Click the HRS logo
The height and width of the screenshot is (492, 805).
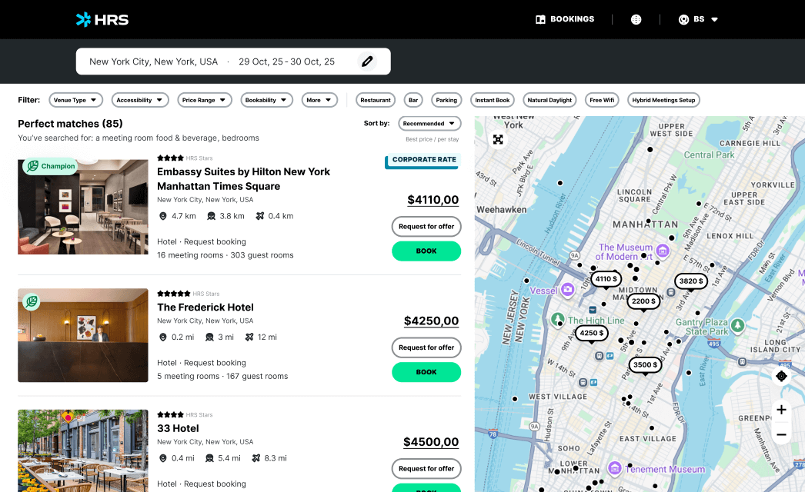click(x=102, y=19)
